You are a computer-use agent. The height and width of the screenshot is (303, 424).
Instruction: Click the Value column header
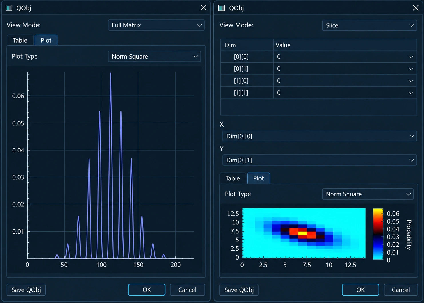click(345, 45)
